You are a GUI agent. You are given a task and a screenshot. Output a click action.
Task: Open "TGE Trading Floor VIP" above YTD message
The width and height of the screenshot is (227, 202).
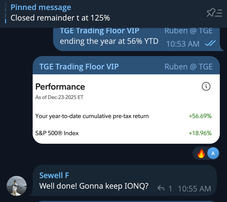click(x=99, y=31)
